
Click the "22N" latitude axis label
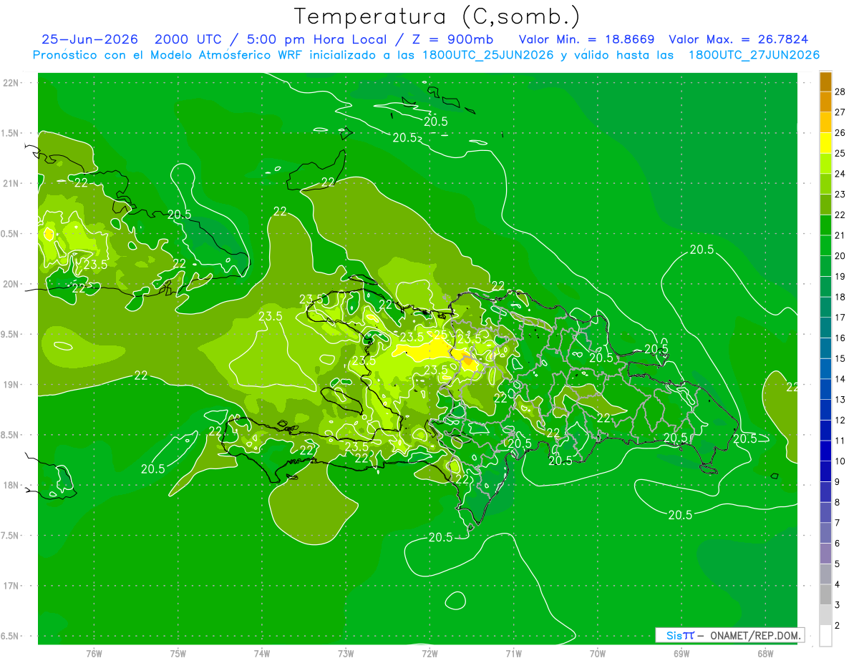click(11, 83)
